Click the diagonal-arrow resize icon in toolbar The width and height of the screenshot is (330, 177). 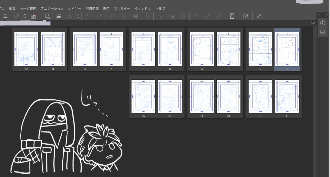259,16
